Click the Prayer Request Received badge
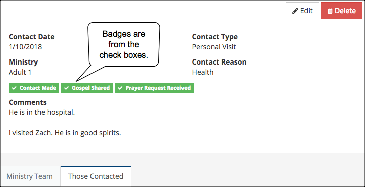 154,88
